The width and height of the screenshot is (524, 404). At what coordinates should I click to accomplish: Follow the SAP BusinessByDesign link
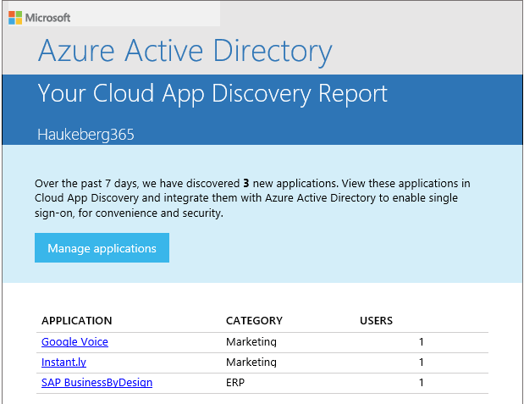[x=97, y=383]
